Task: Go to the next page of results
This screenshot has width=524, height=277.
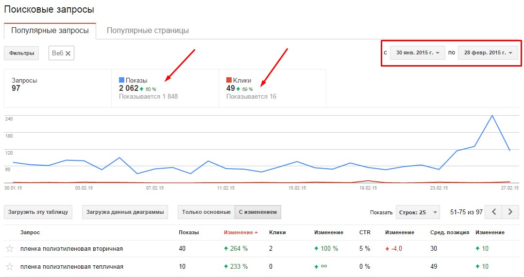Action: (510, 212)
